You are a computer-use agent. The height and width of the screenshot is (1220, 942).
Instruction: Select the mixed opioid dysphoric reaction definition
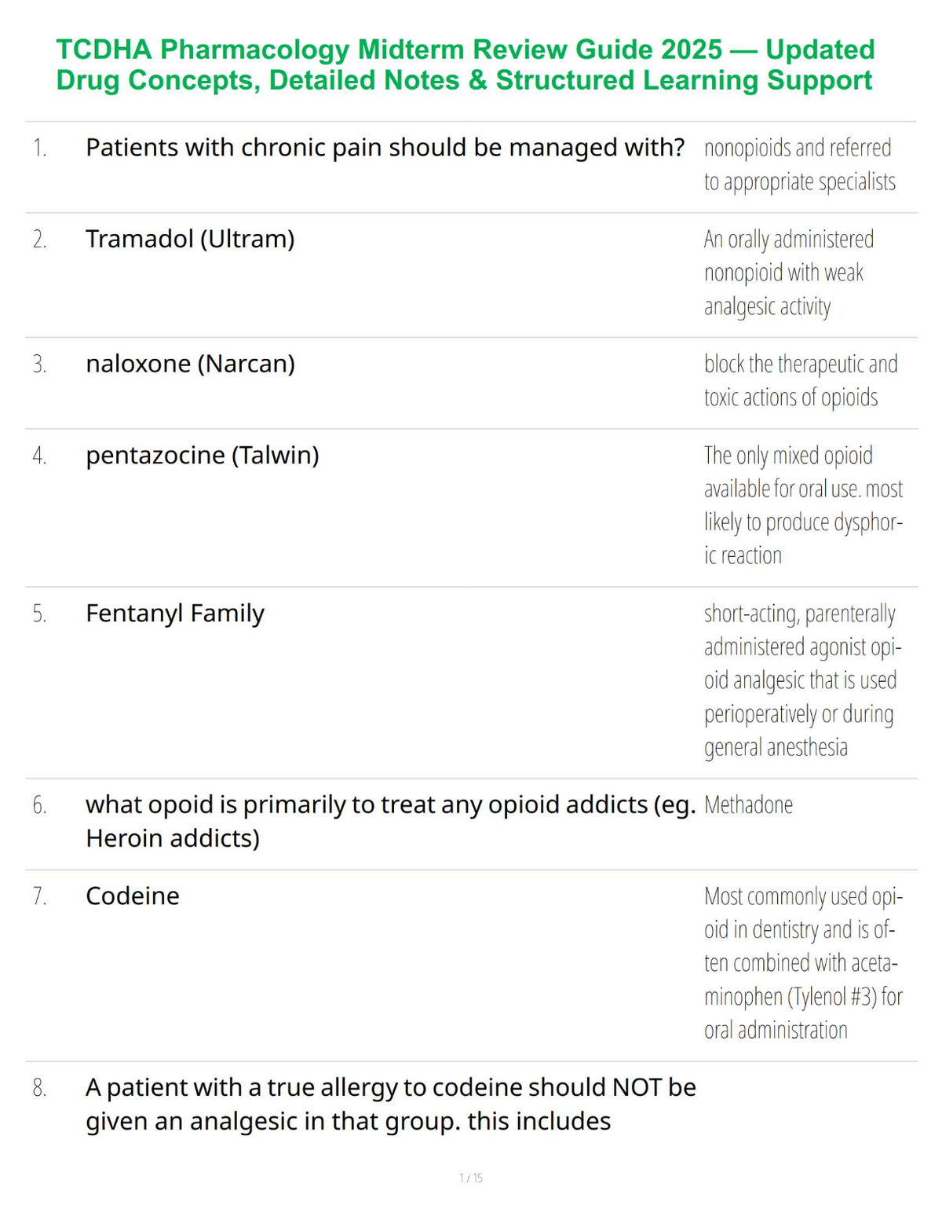coord(804,505)
